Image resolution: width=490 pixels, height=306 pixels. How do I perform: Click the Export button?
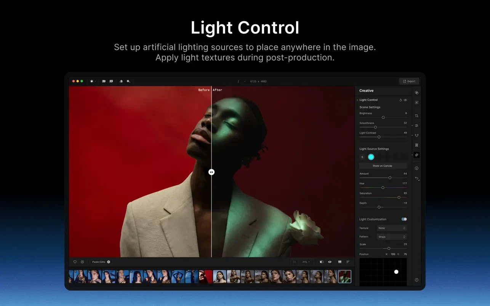409,81
